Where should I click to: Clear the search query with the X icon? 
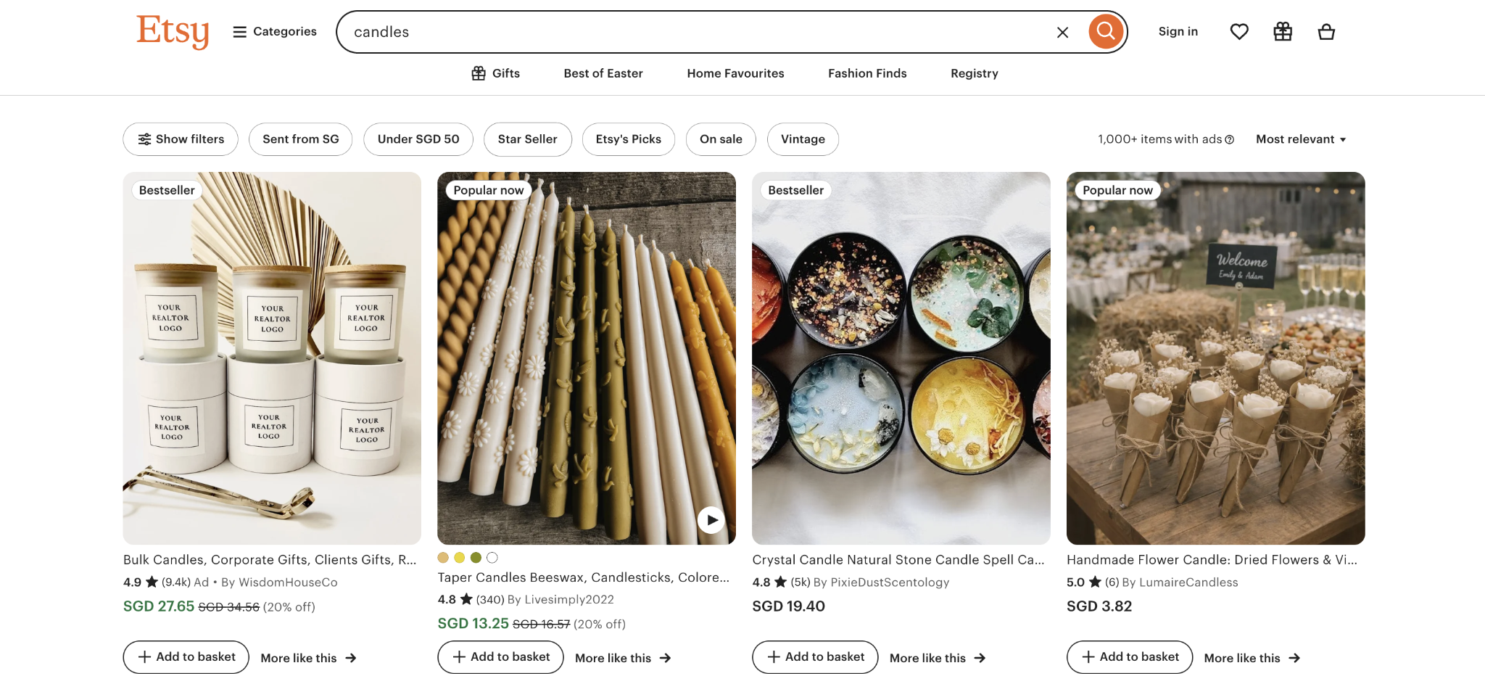(x=1062, y=31)
